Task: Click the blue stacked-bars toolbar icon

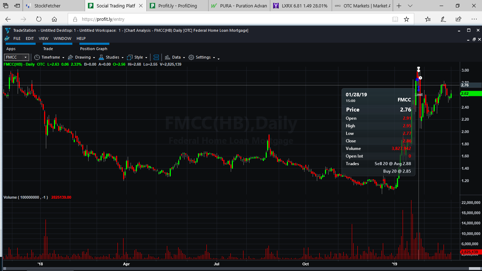Action: point(156,57)
